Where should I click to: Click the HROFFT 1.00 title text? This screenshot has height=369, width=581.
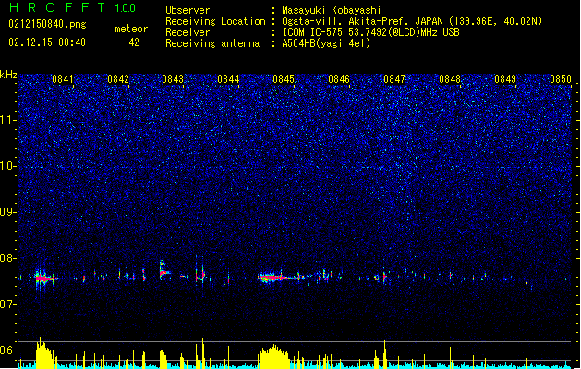(73, 7)
